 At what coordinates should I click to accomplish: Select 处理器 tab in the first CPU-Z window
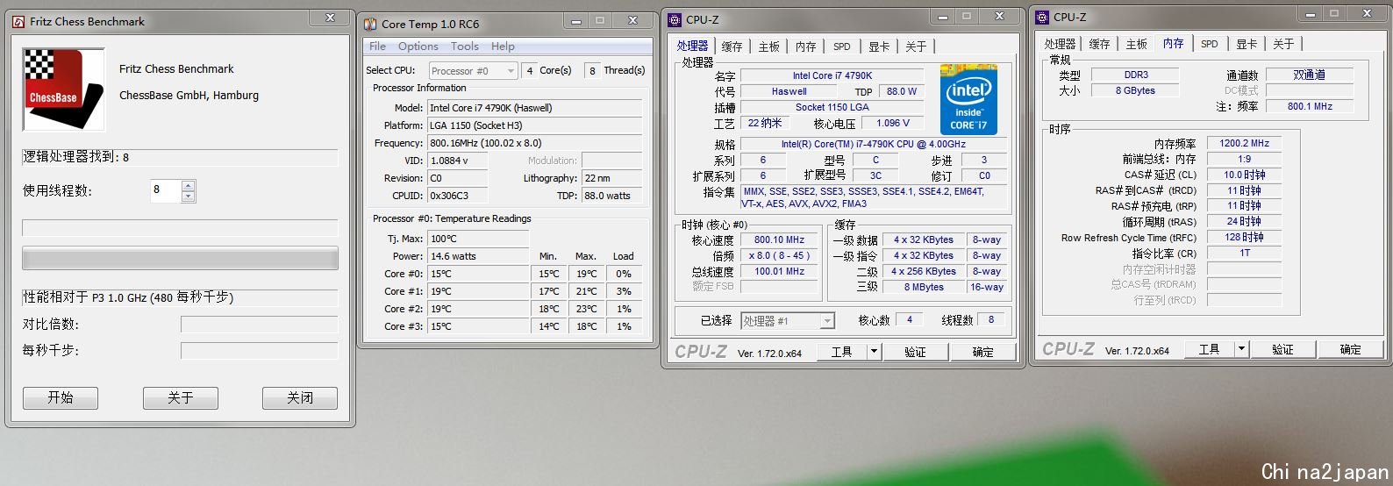(692, 46)
